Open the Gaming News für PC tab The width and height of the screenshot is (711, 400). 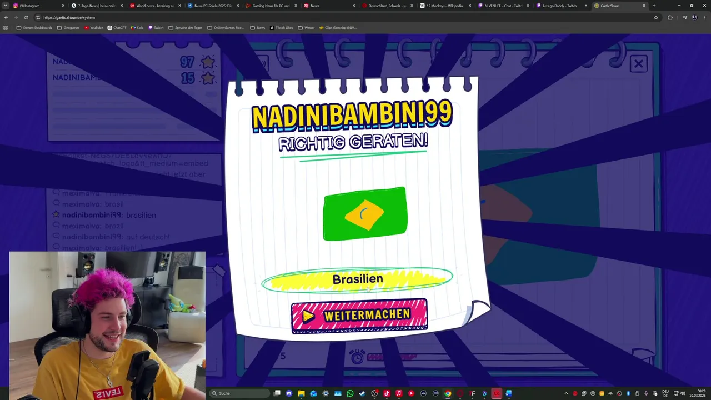click(x=271, y=6)
